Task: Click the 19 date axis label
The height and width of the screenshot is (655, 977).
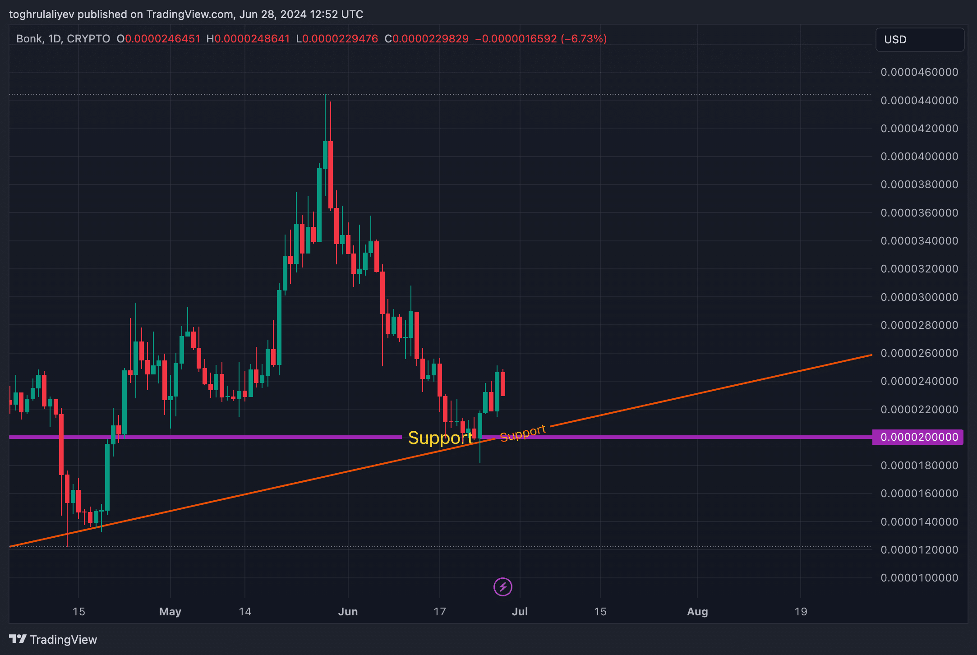Action: [x=801, y=612]
